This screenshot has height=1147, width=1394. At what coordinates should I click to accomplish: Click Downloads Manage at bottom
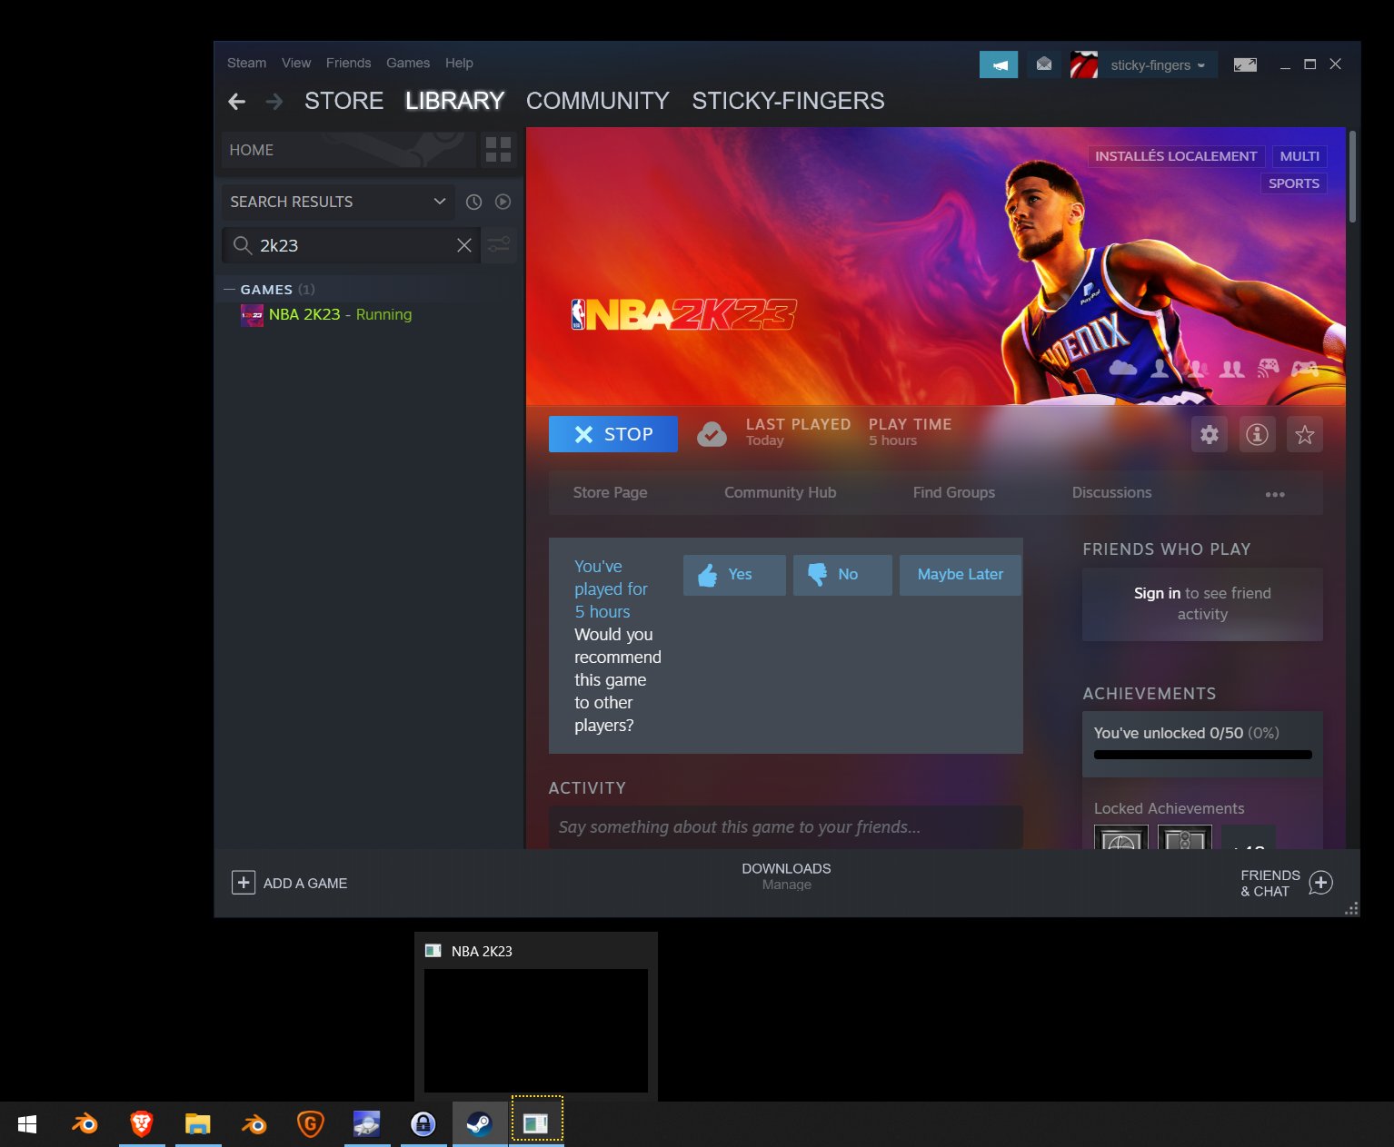[x=786, y=876]
